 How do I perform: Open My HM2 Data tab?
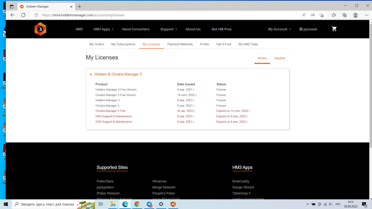pos(248,44)
